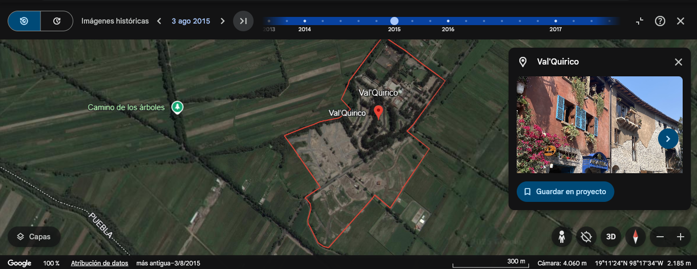Image resolution: width=697 pixels, height=269 pixels.
Task: Zoom out with the minus button
Action: click(x=660, y=237)
